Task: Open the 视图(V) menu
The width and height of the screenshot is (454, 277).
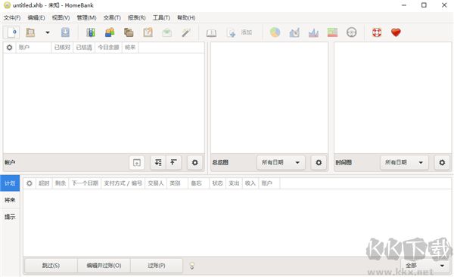Action: [x=61, y=17]
